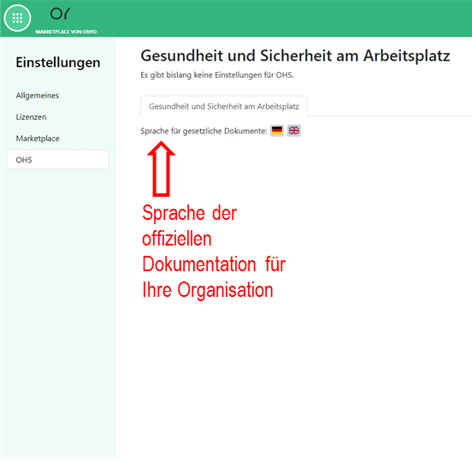
Task: Click 'Sprache für gesetzliche Dokumente' label
Action: tap(204, 131)
